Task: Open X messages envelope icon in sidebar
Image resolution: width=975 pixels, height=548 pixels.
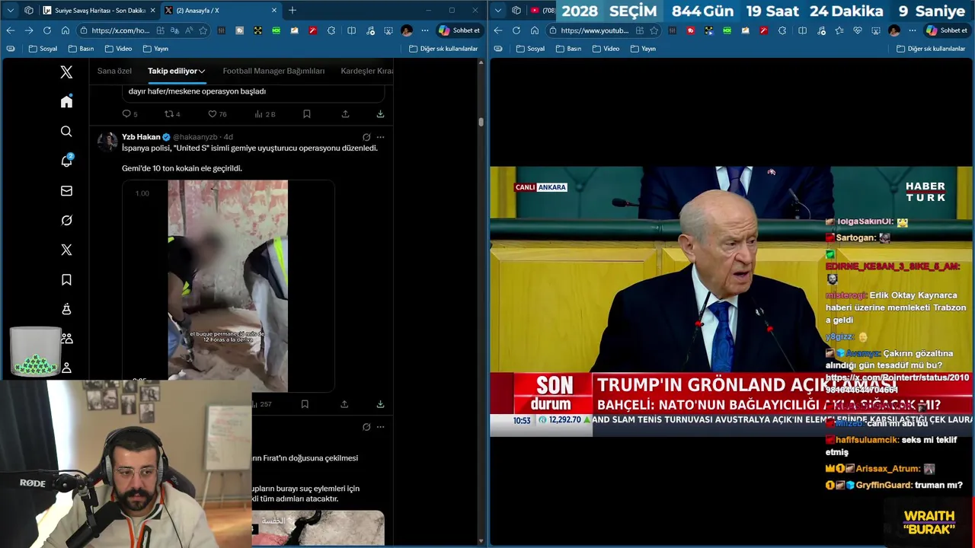Action: pyautogui.click(x=66, y=191)
